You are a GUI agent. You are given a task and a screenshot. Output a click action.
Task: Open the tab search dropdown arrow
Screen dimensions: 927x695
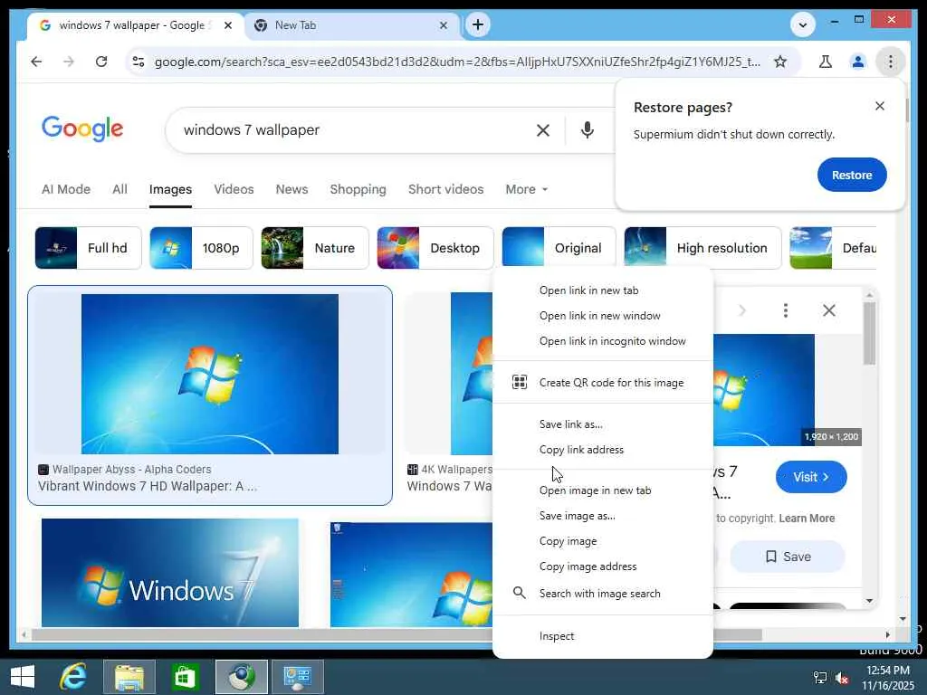tap(802, 24)
